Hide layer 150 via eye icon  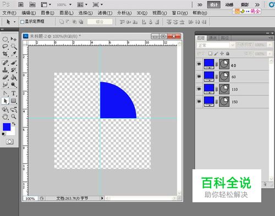199,101
